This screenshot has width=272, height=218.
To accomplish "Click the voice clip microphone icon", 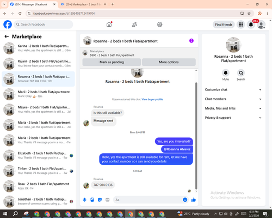I will coord(84,200).
